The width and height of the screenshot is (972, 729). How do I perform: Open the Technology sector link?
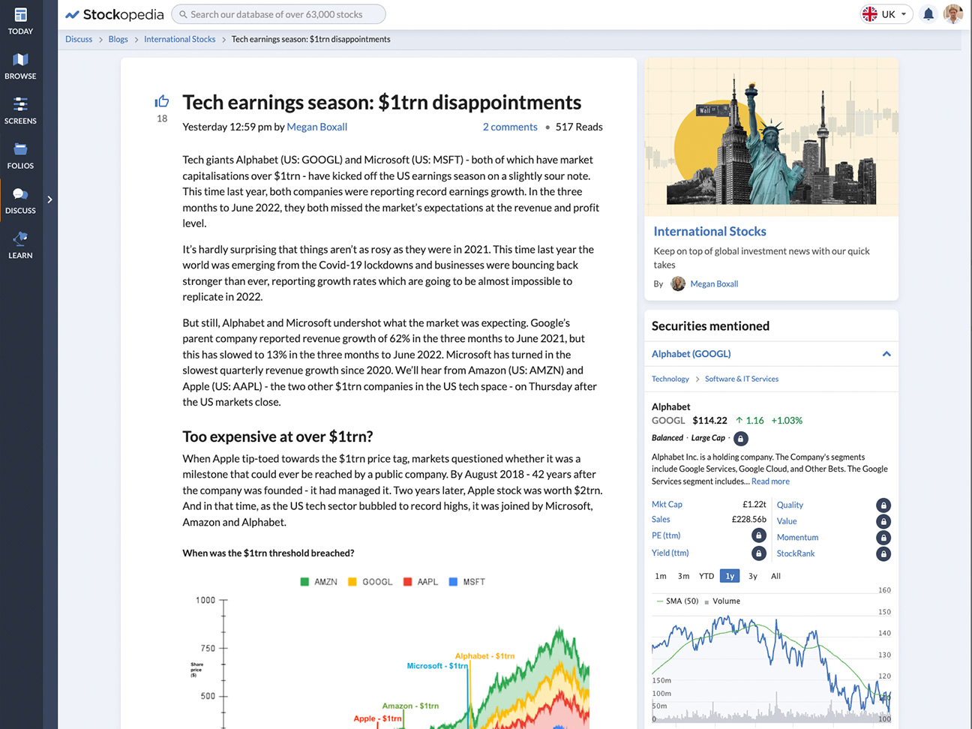(x=670, y=379)
